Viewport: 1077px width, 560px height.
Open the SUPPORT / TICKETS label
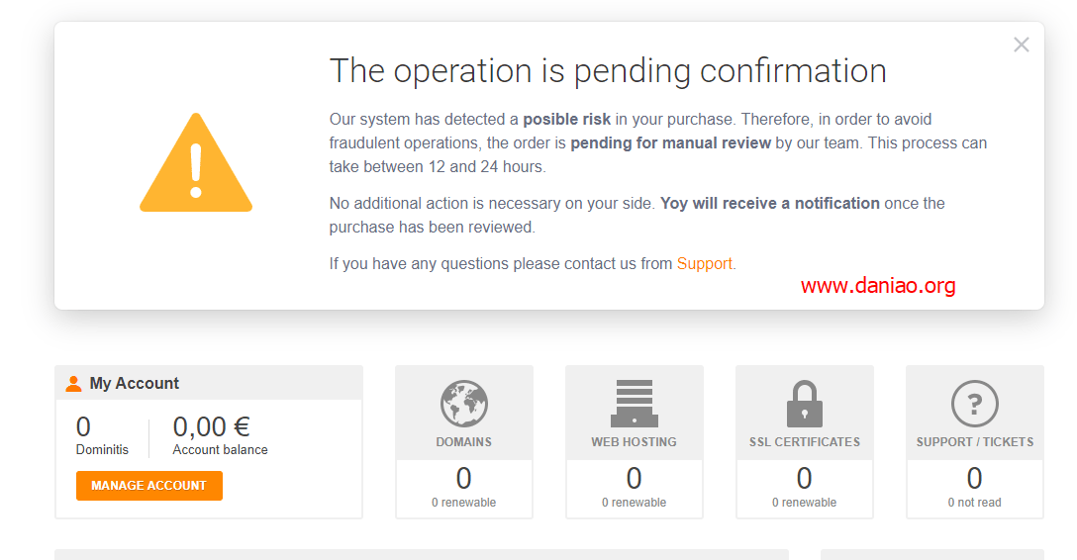coord(975,442)
